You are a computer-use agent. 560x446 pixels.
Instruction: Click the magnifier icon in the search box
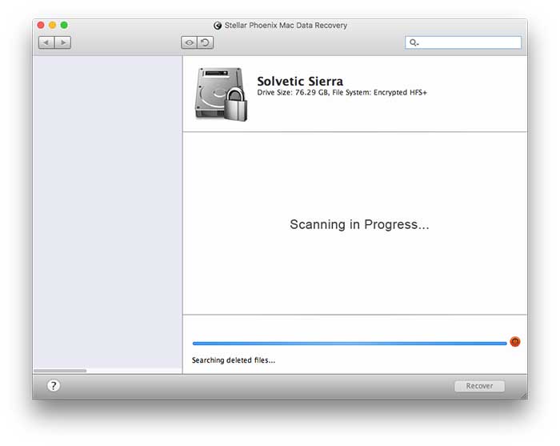(414, 42)
